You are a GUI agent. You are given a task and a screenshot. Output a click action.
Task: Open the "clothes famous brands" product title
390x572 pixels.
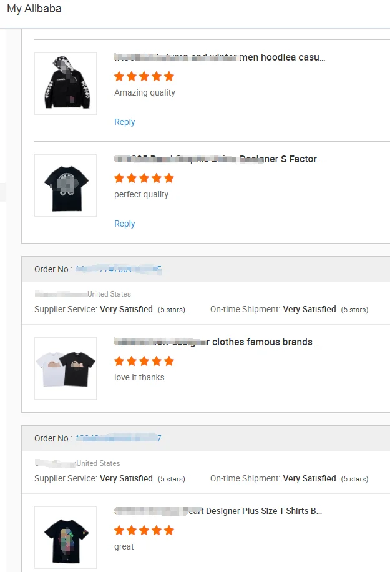(x=217, y=342)
